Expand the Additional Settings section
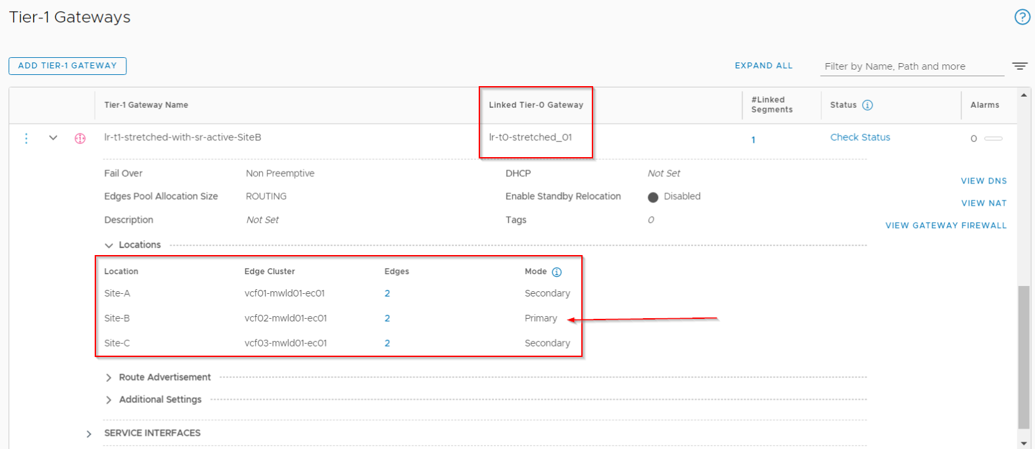Viewport: 1035px width, 449px height. click(109, 400)
